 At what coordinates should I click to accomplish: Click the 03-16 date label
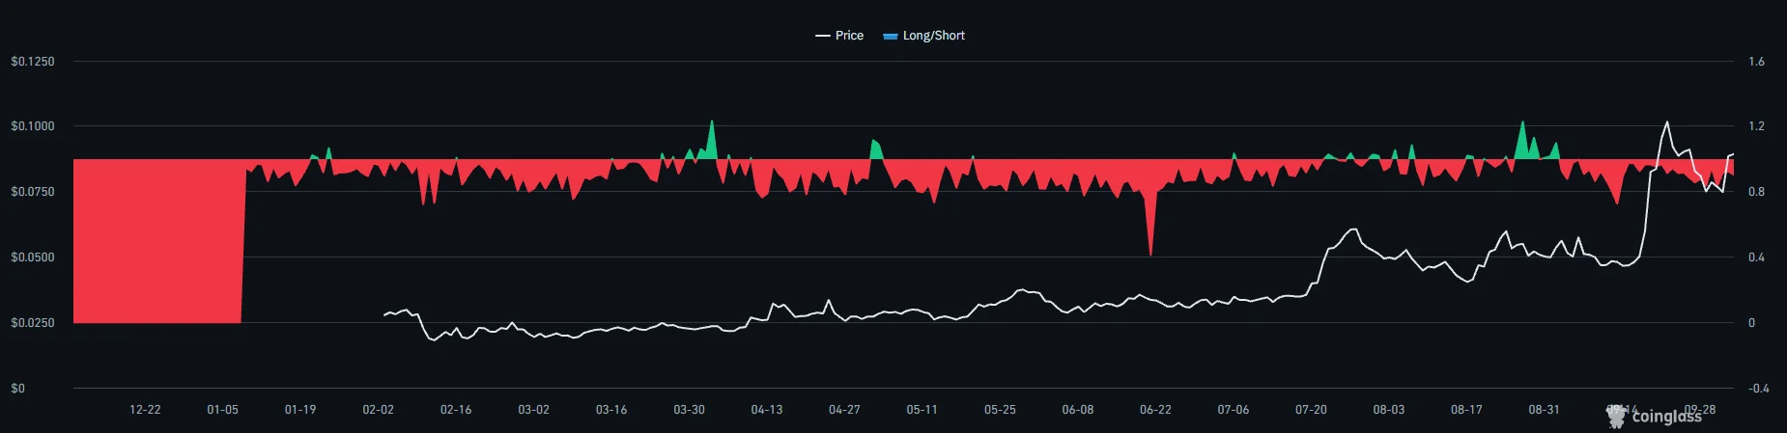[611, 410]
